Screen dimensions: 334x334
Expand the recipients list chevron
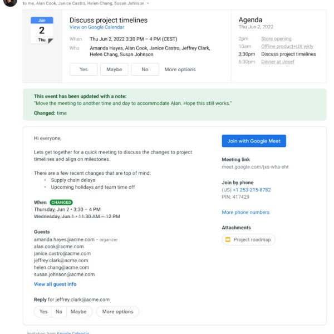(x=148, y=3)
